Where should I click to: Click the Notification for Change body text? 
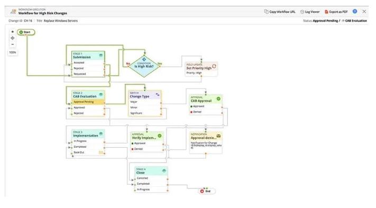tap(206, 145)
